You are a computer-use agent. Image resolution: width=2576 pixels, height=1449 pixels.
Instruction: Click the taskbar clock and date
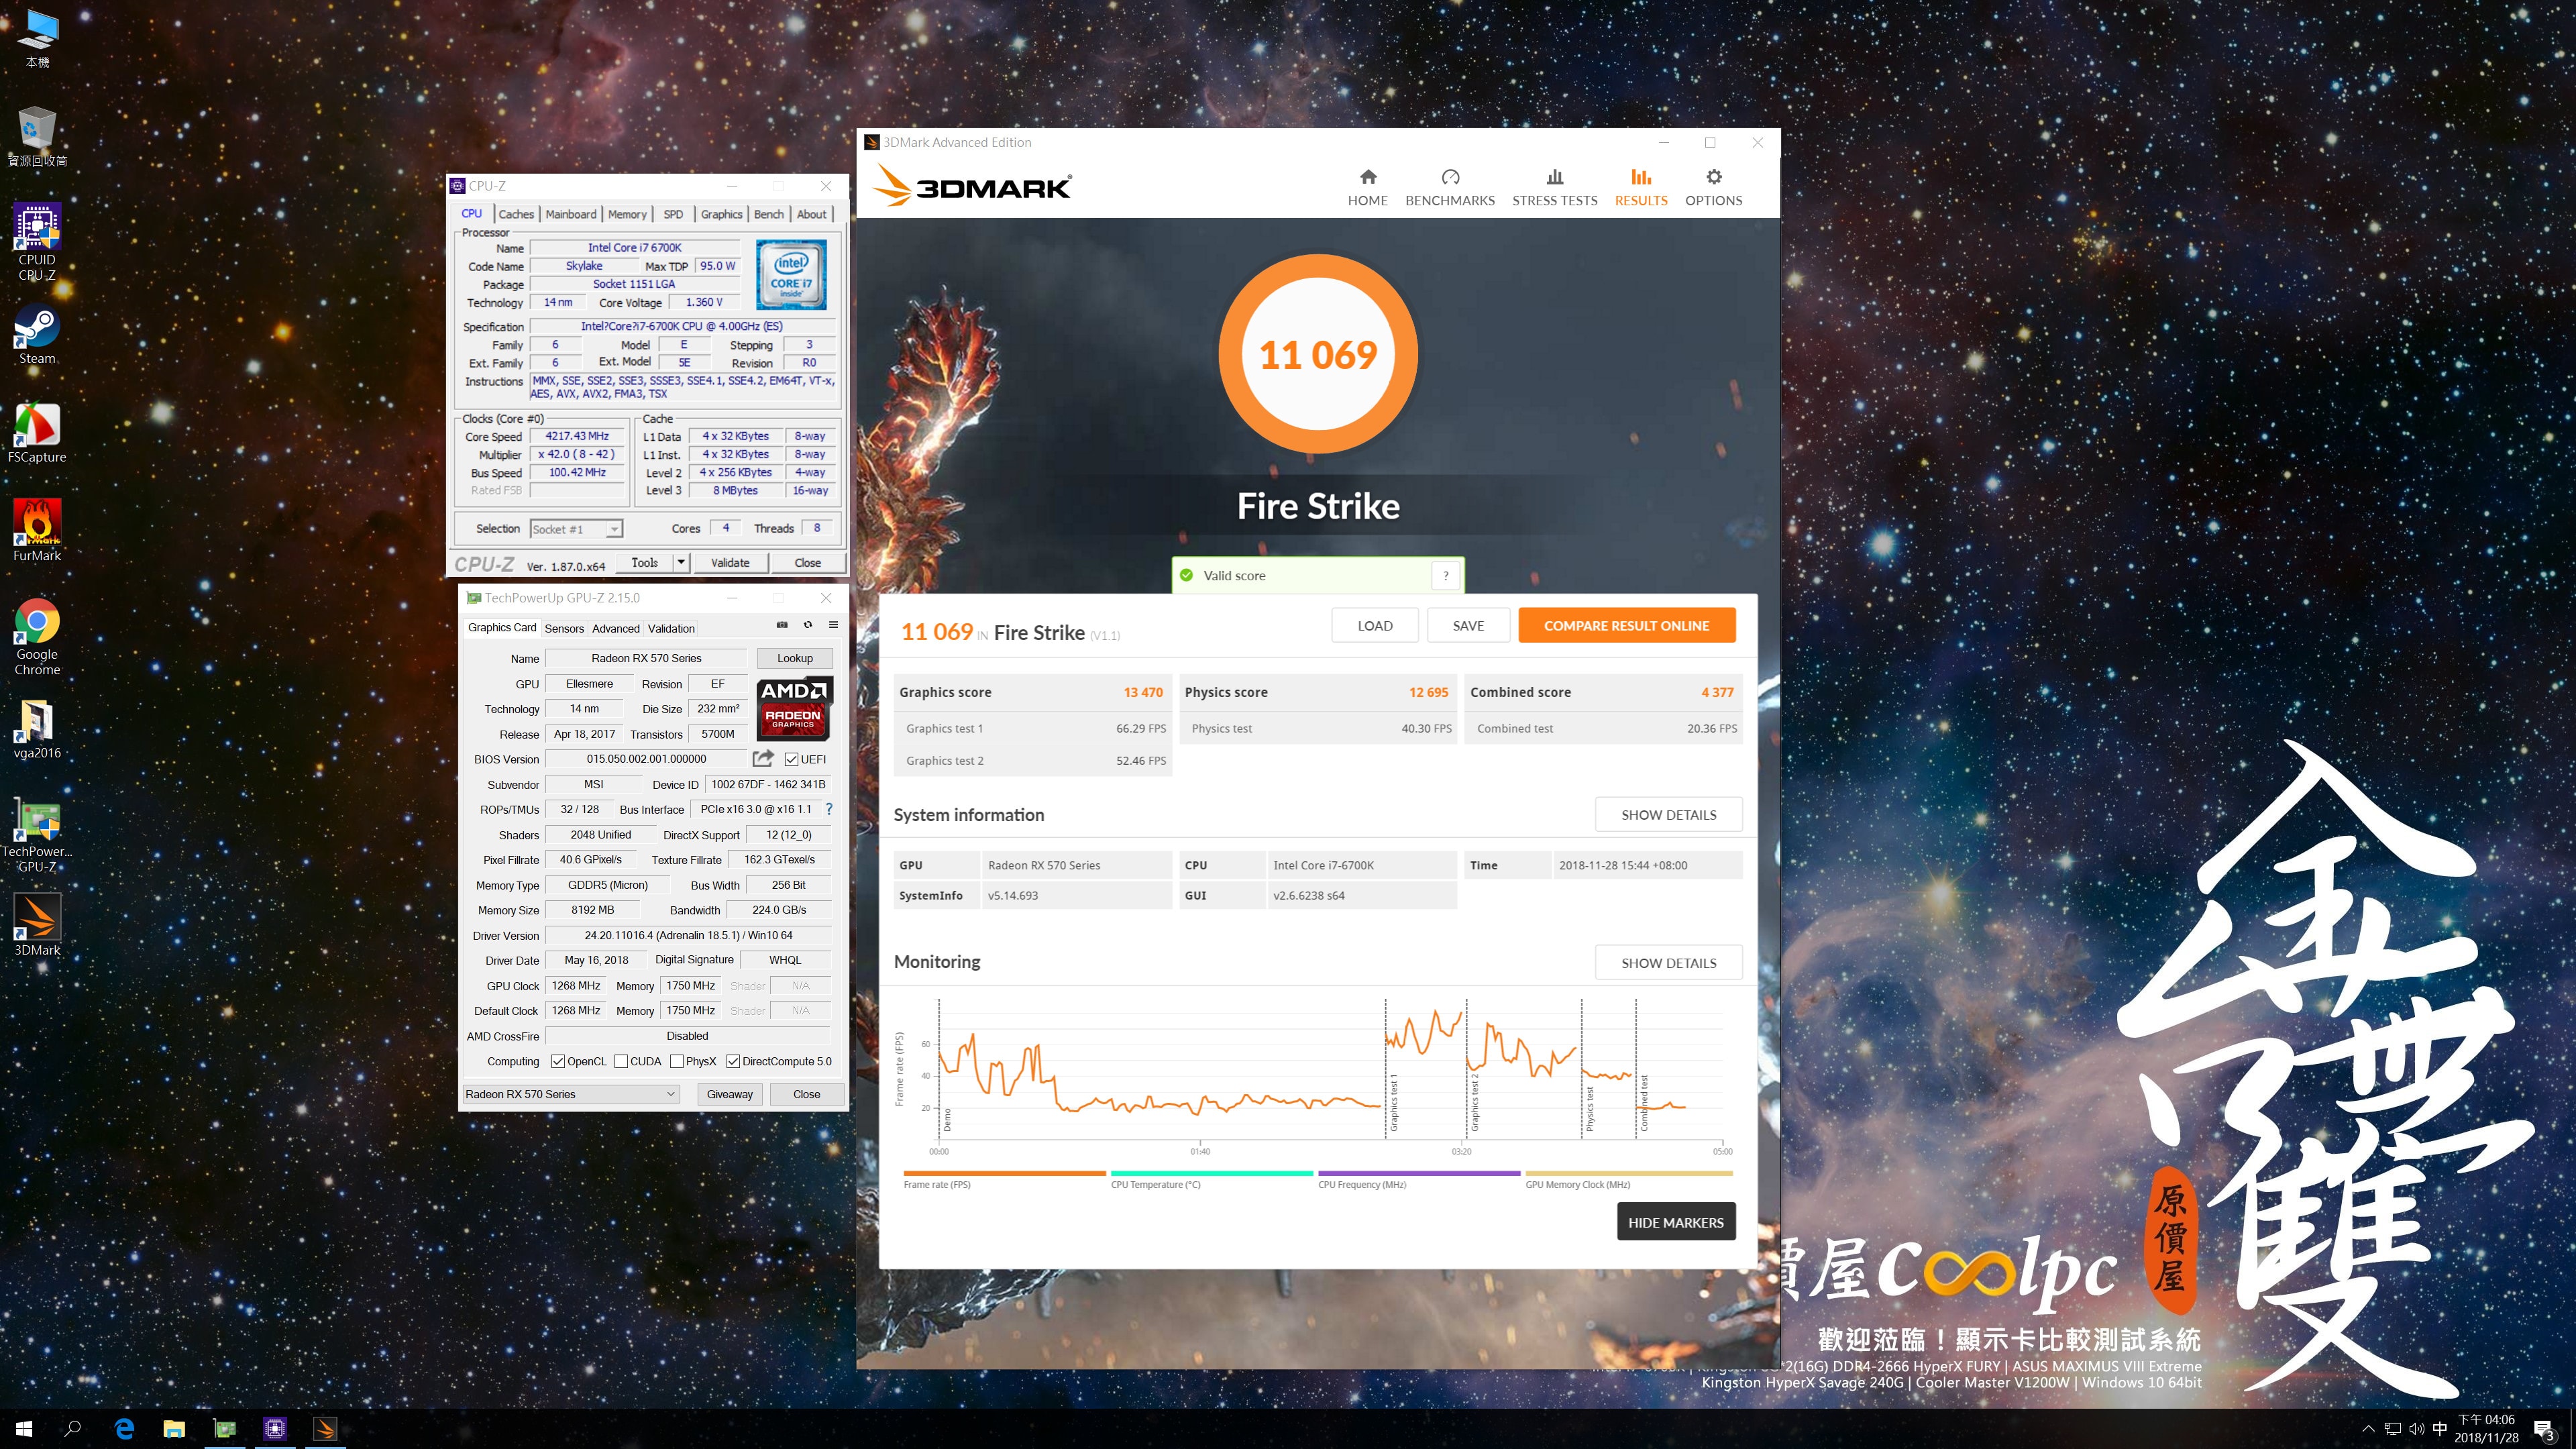coord(2486,1429)
